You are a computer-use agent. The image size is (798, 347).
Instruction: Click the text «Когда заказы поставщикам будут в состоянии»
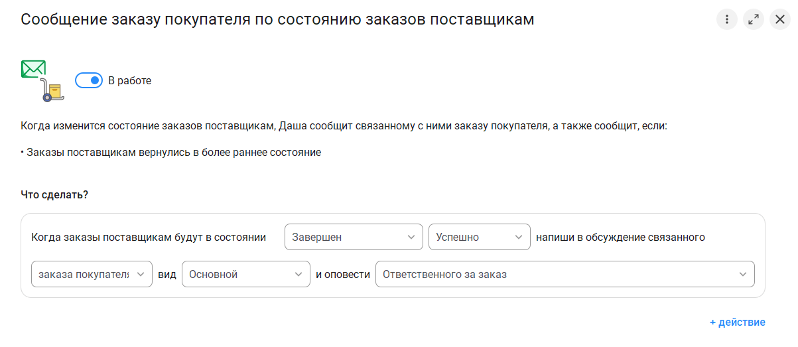point(149,237)
